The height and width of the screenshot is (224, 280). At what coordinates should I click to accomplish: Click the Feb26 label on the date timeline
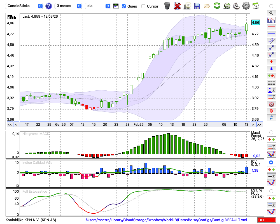coord(138,125)
